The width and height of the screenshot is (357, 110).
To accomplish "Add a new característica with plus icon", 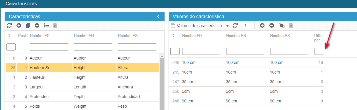I will click(x=19, y=26).
